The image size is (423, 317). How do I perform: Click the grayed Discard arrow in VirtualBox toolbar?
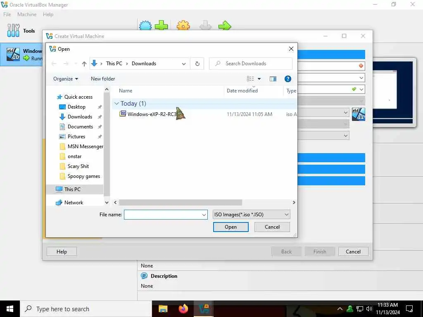click(x=205, y=26)
